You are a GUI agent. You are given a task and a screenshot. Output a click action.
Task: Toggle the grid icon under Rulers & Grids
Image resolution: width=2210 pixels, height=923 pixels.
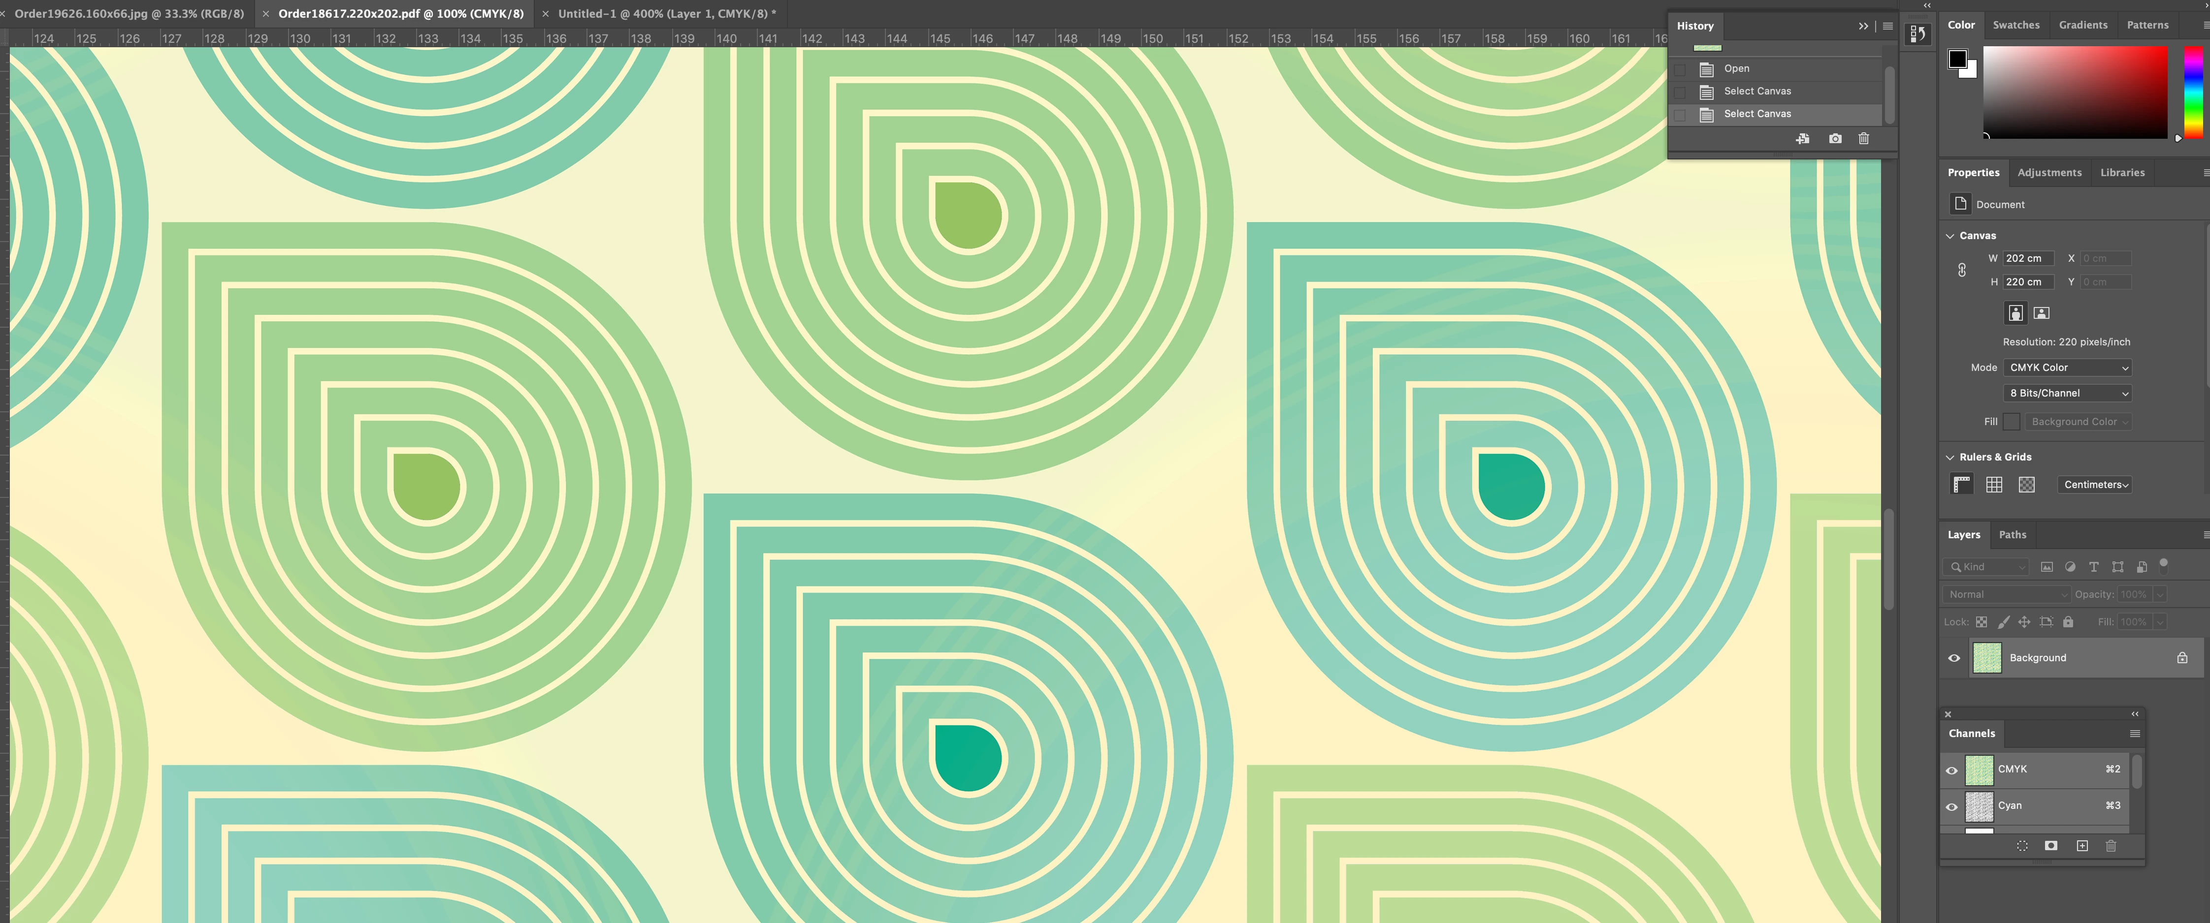click(1994, 485)
